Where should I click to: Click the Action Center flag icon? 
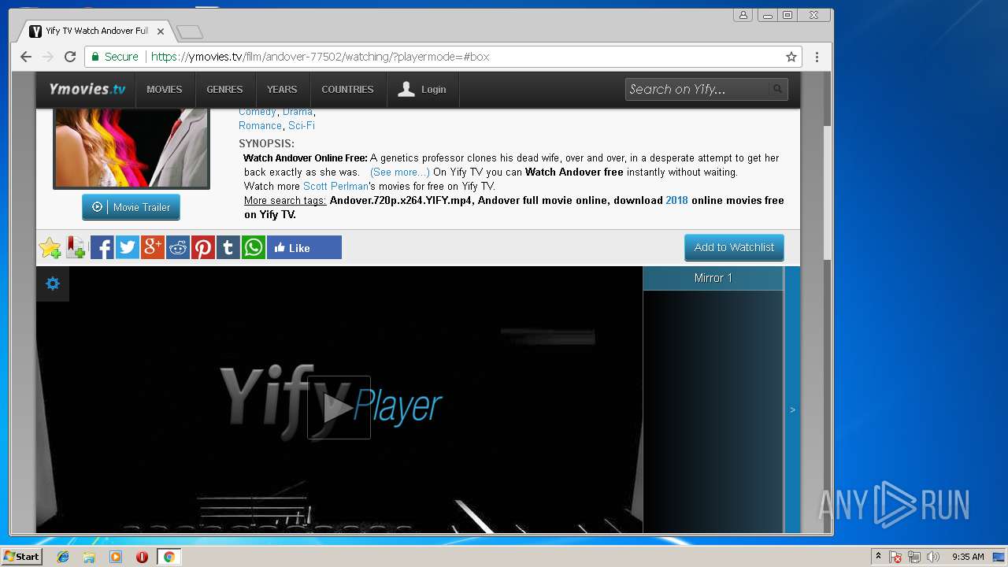[x=895, y=557]
